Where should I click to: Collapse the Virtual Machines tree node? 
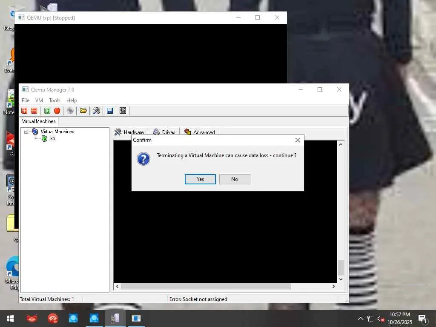26,132
